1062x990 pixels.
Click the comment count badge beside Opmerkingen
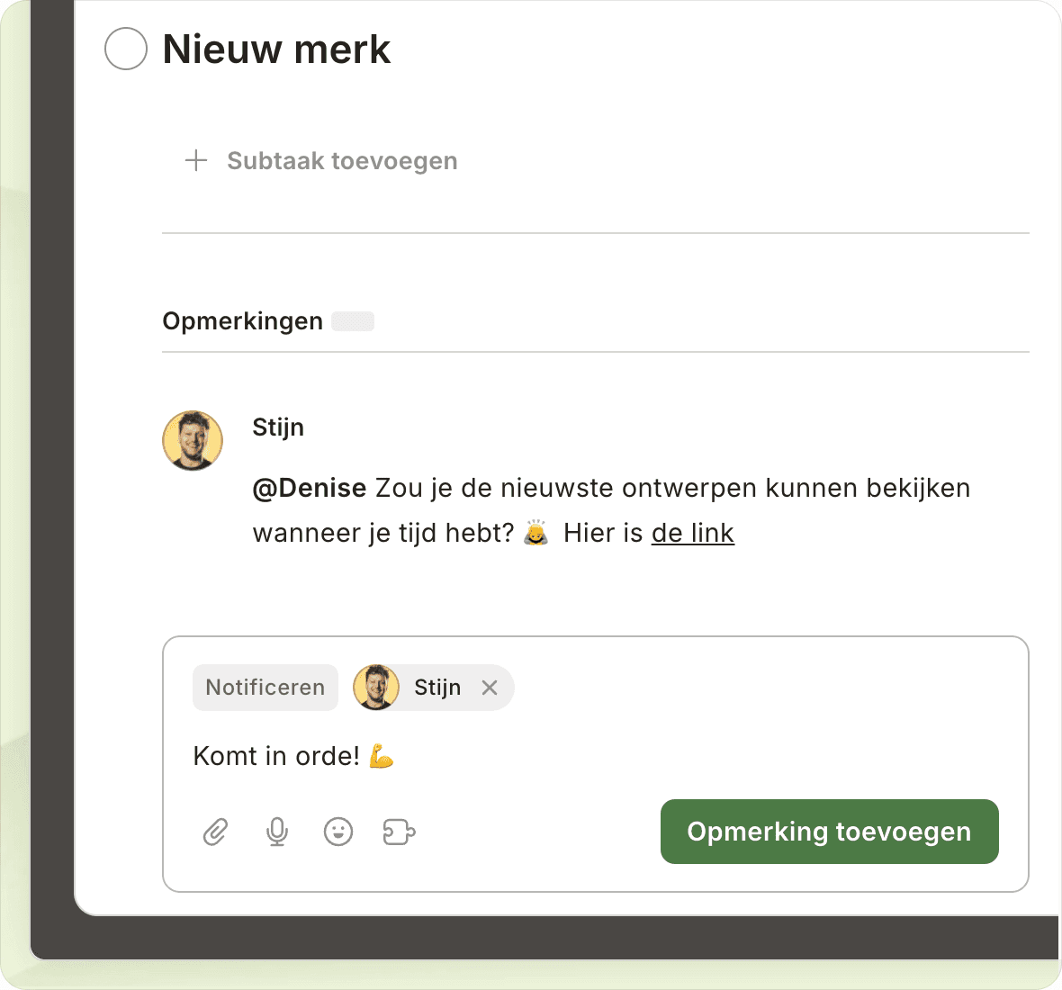353,321
